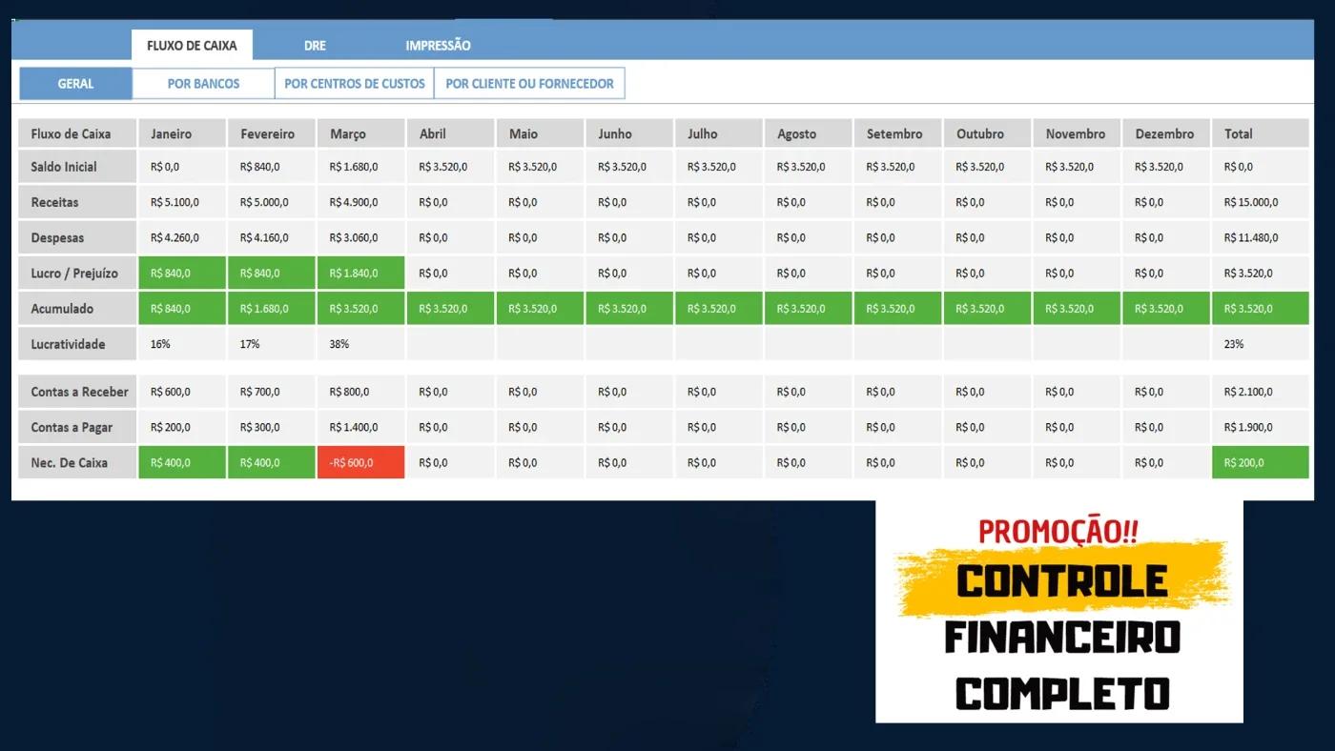The height and width of the screenshot is (751, 1335).
Task: Select POR CENTROS DE CUSTOS view
Action: 355,84
